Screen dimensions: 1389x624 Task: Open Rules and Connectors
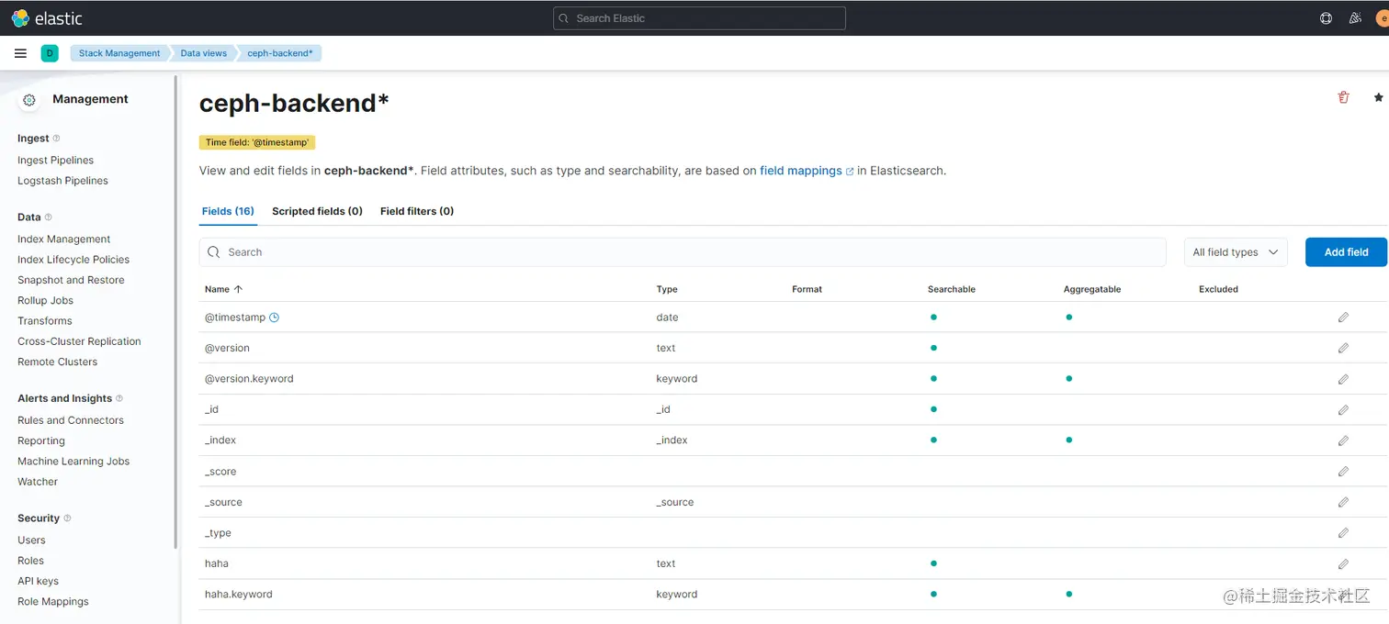pos(71,420)
